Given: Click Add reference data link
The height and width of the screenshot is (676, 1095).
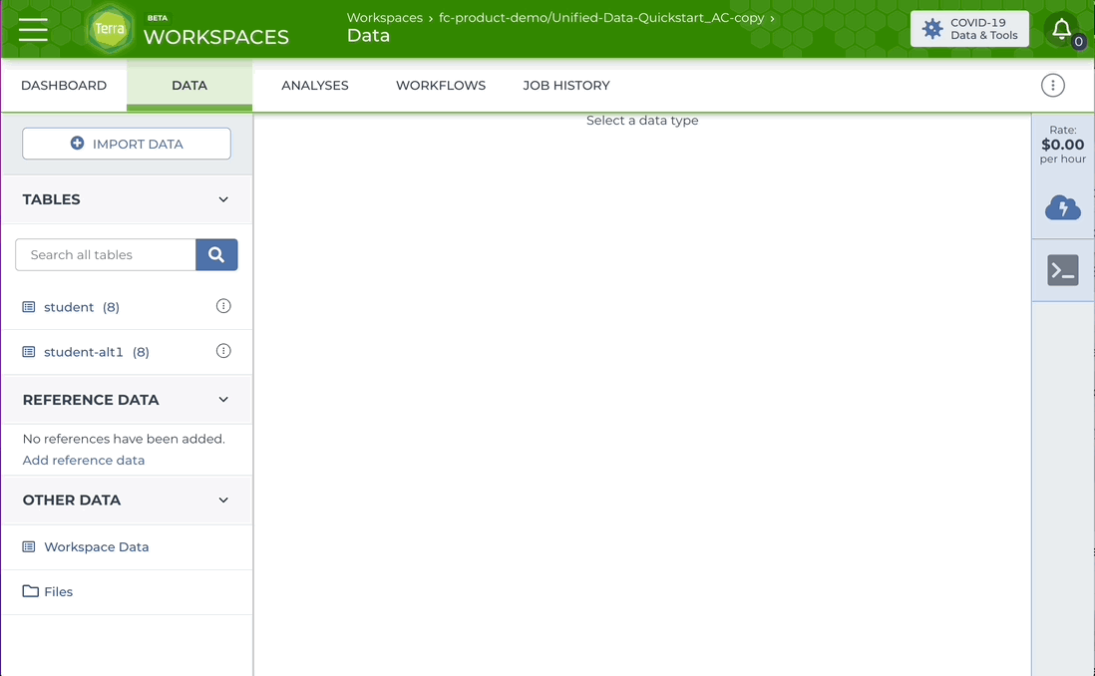Looking at the screenshot, I should click(x=84, y=461).
